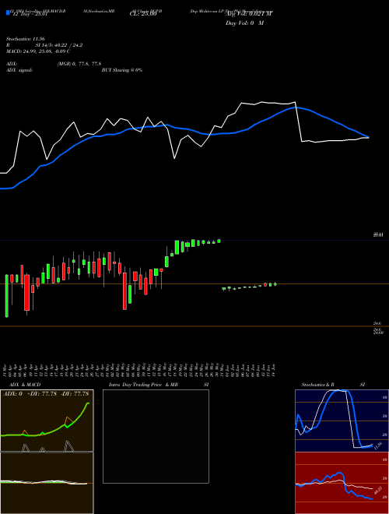Click the blue 12-day SMA legend square

8,12
